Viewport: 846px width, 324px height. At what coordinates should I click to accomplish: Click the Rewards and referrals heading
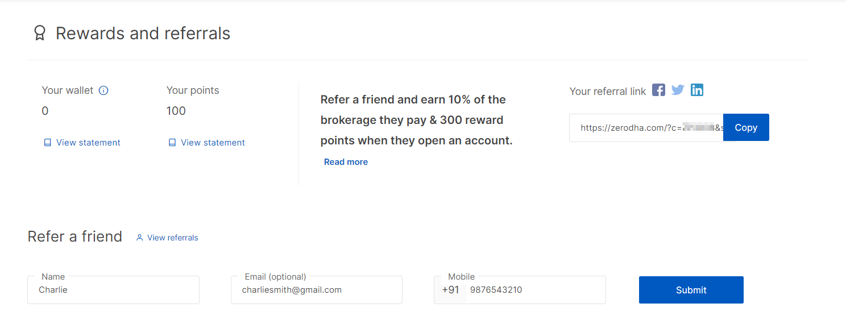point(143,34)
